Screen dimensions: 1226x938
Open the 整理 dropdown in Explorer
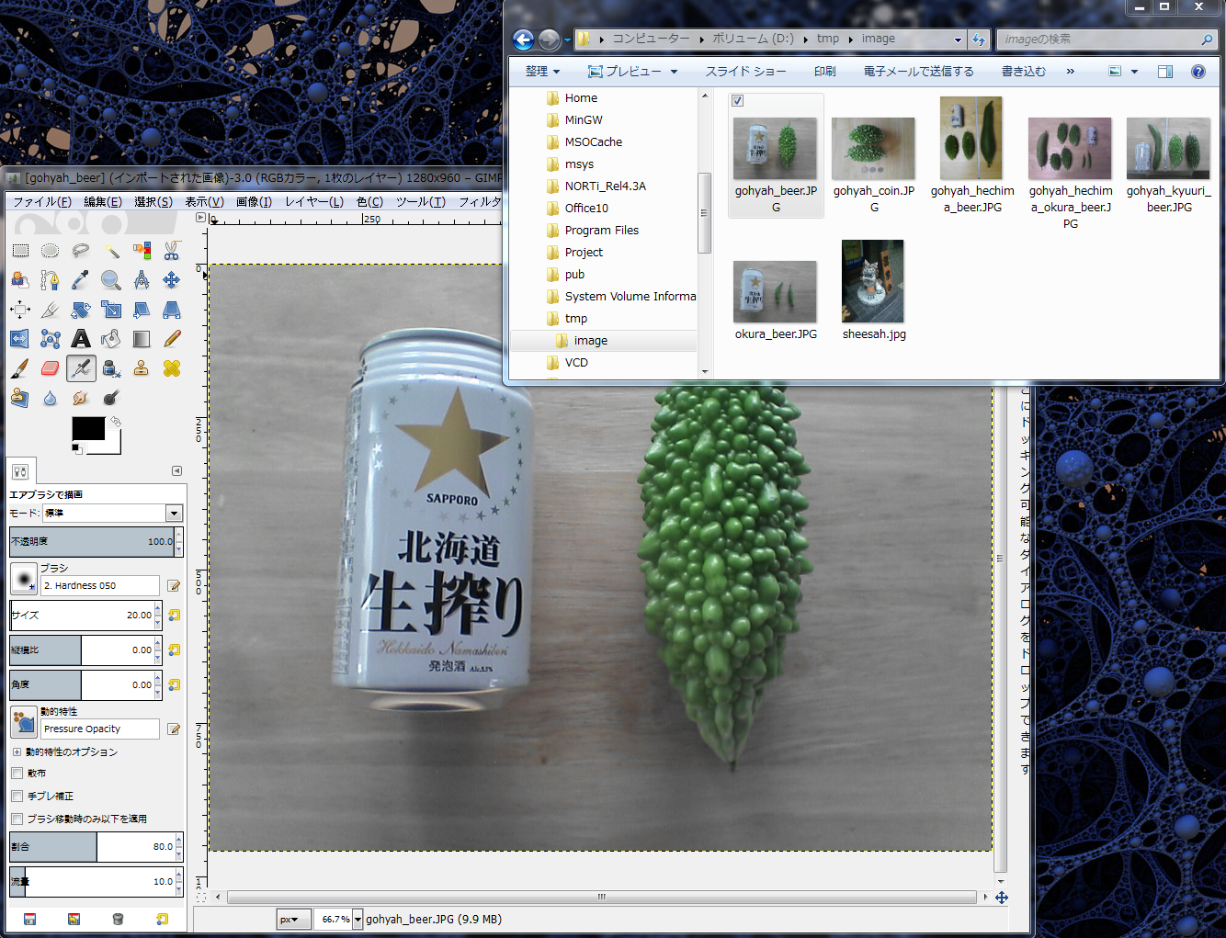542,71
